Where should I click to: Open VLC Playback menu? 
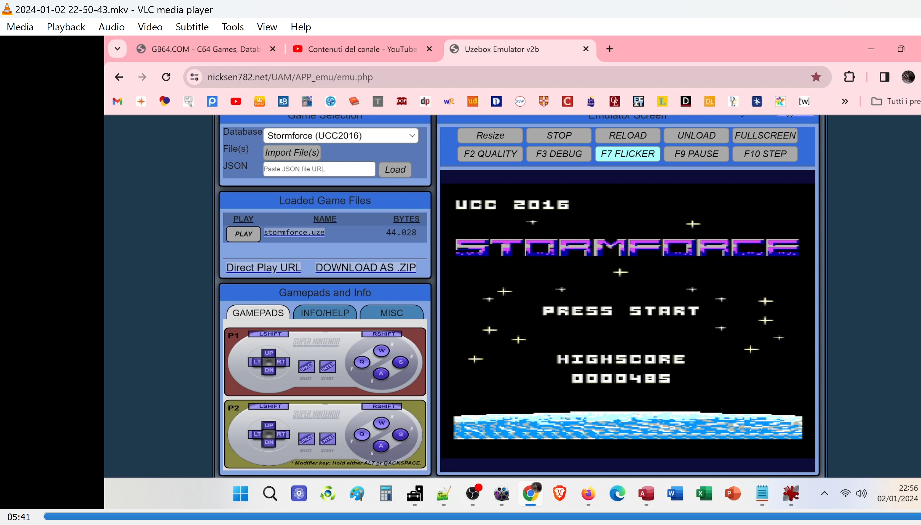66,27
